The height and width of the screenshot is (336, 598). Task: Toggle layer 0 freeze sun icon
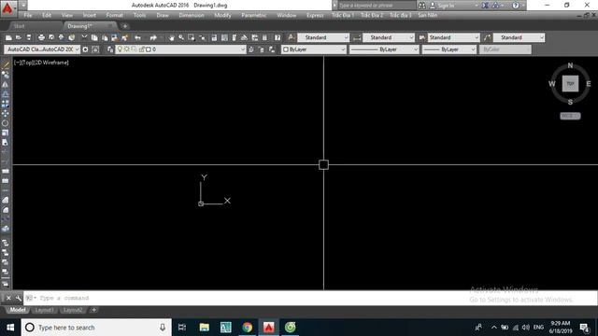point(127,49)
